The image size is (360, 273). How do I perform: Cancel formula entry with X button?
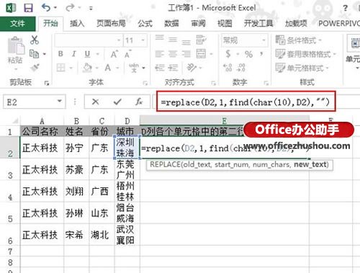(95, 102)
